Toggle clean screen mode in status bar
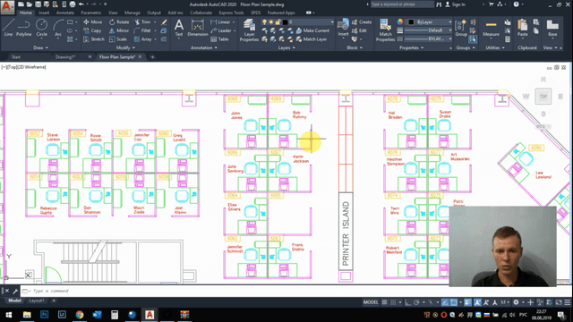Screen dimensions: 573x322 tap(559, 302)
